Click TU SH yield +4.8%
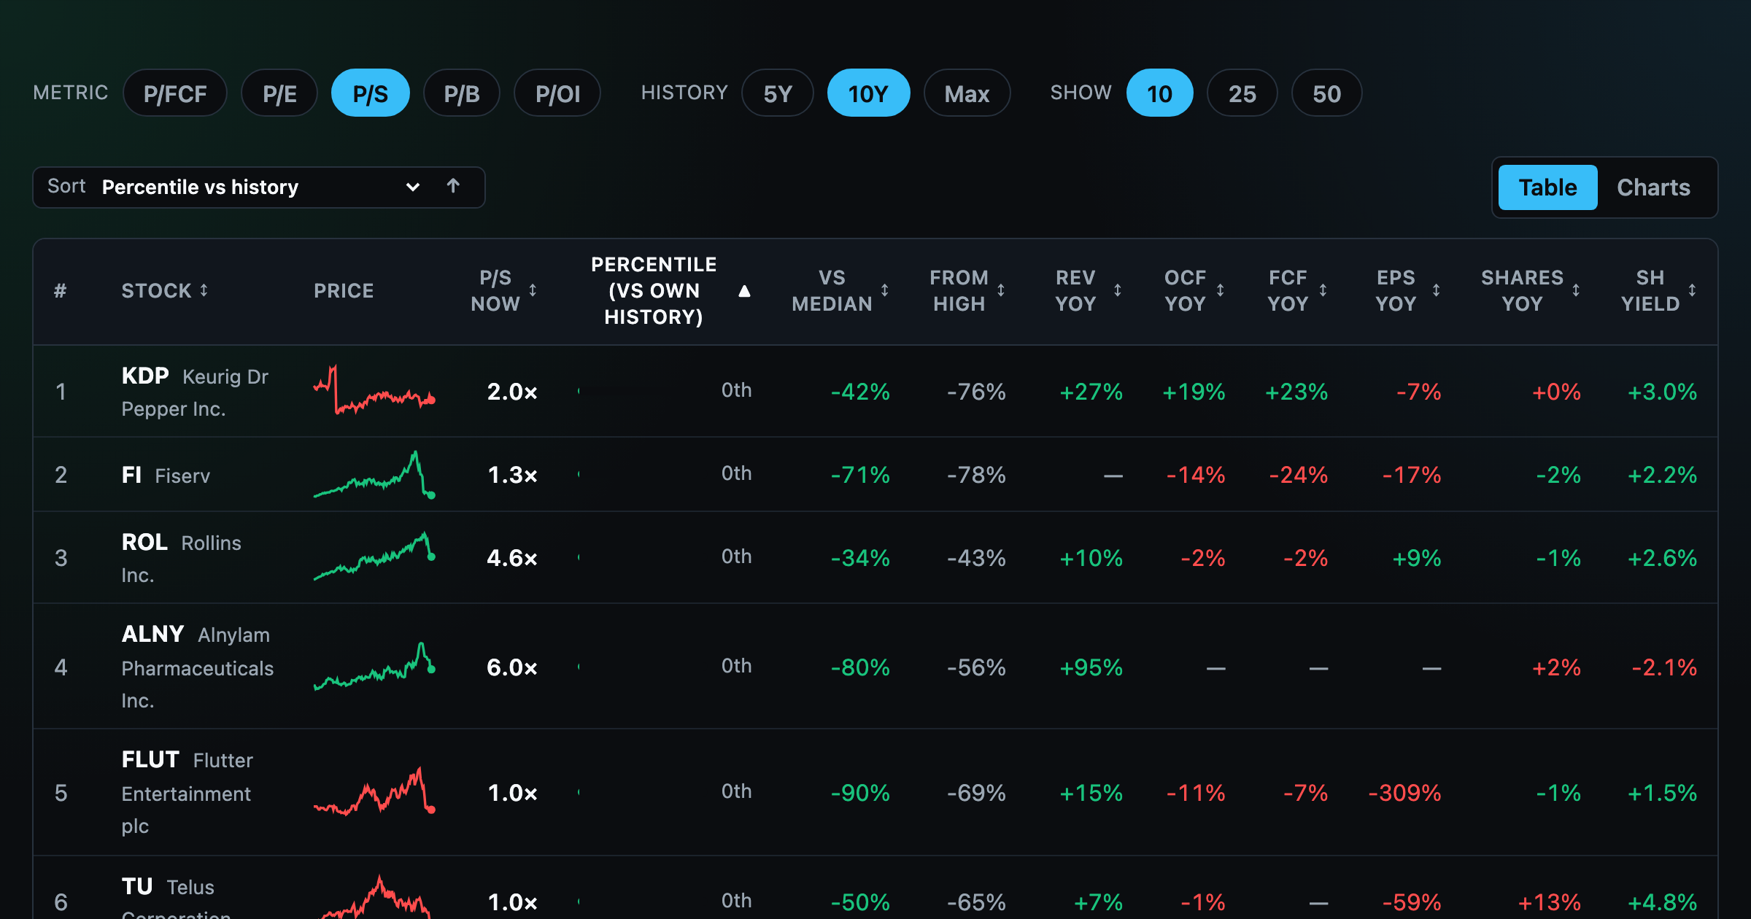 (x=1663, y=902)
